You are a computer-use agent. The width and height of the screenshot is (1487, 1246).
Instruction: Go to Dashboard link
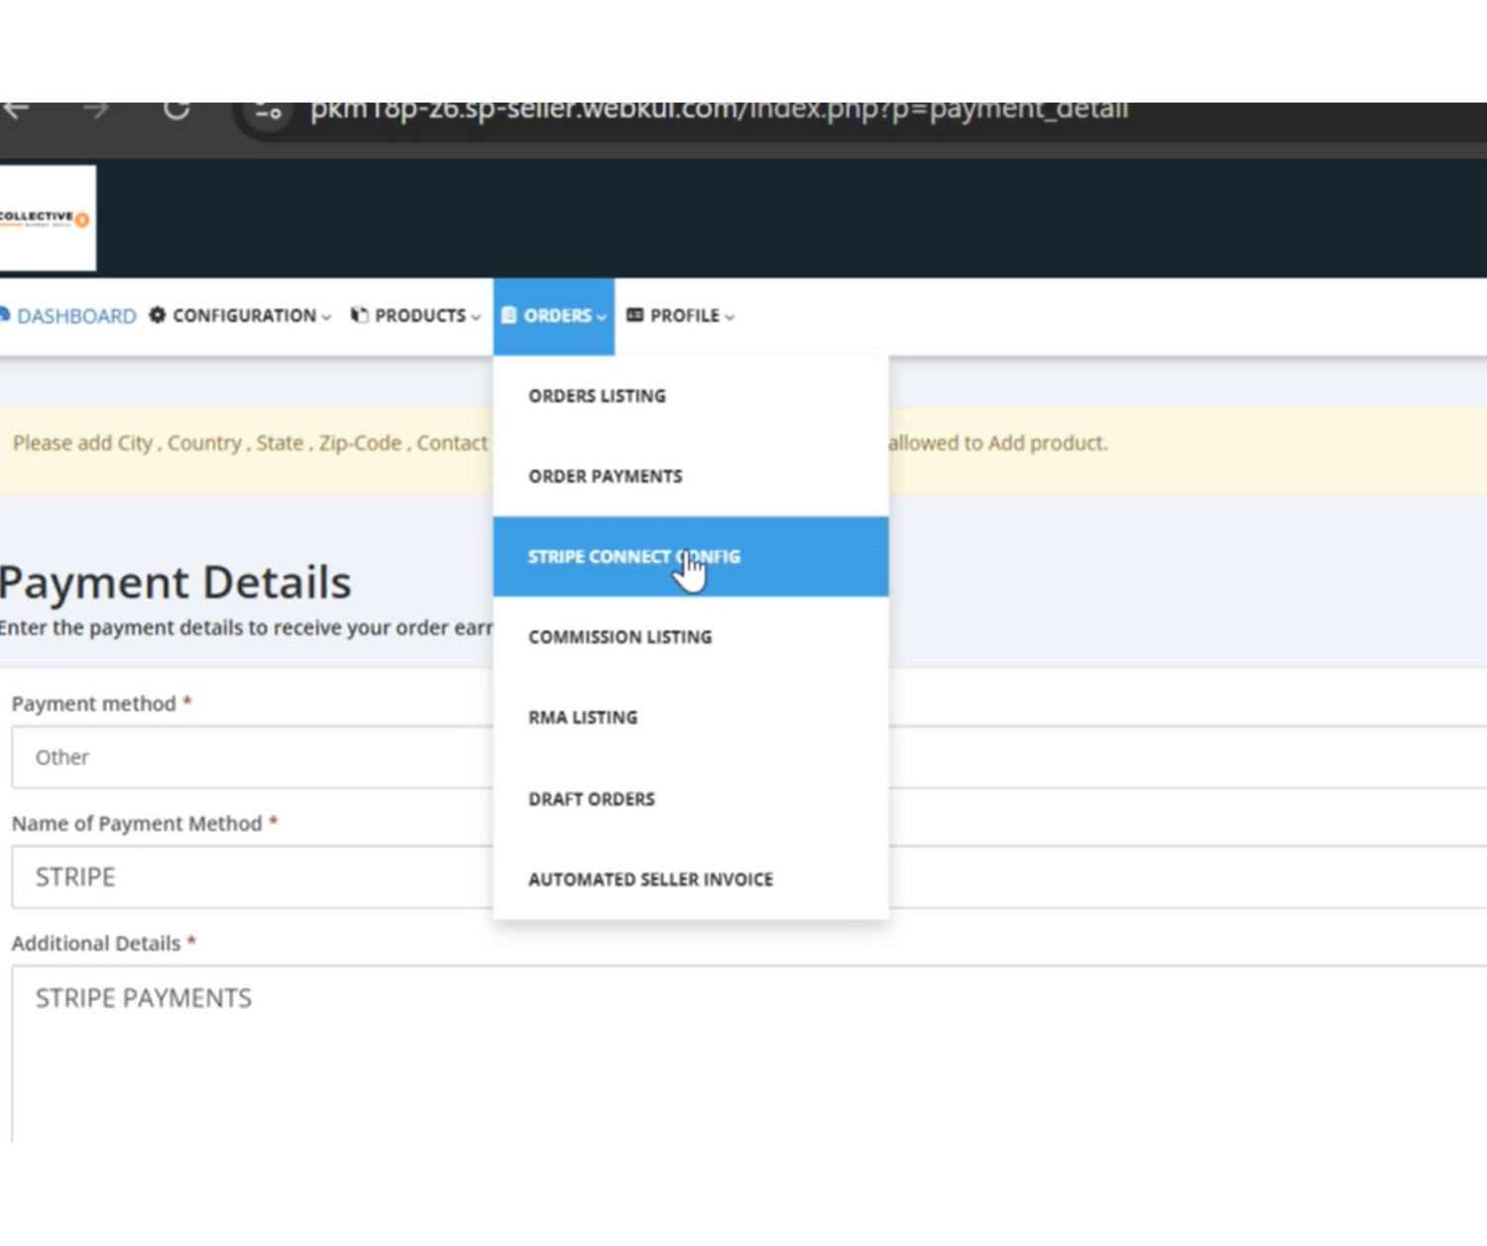pos(76,316)
